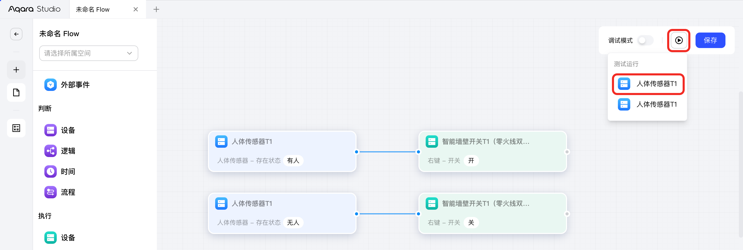Image resolution: width=743 pixels, height=250 pixels.
Task: Click output port of 有人 sensor node
Action: (357, 152)
